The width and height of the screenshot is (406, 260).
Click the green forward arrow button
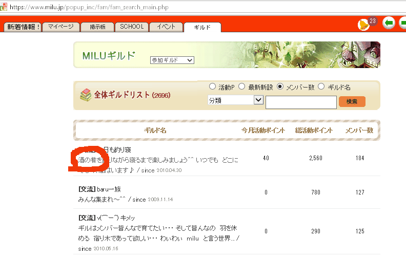[402, 24]
